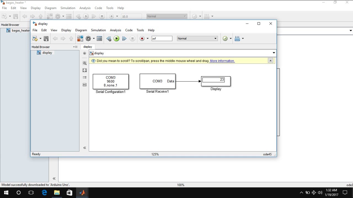Switch to MATLAB taskbar icon

pos(82,193)
